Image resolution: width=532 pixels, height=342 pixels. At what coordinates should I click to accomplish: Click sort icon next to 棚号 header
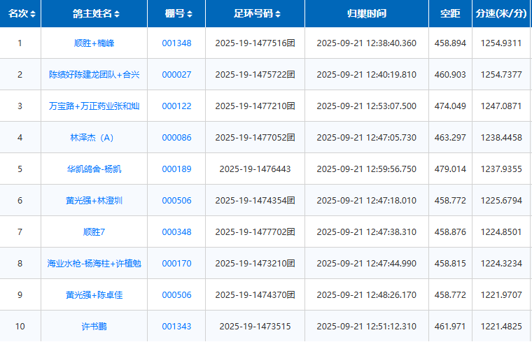coord(190,14)
